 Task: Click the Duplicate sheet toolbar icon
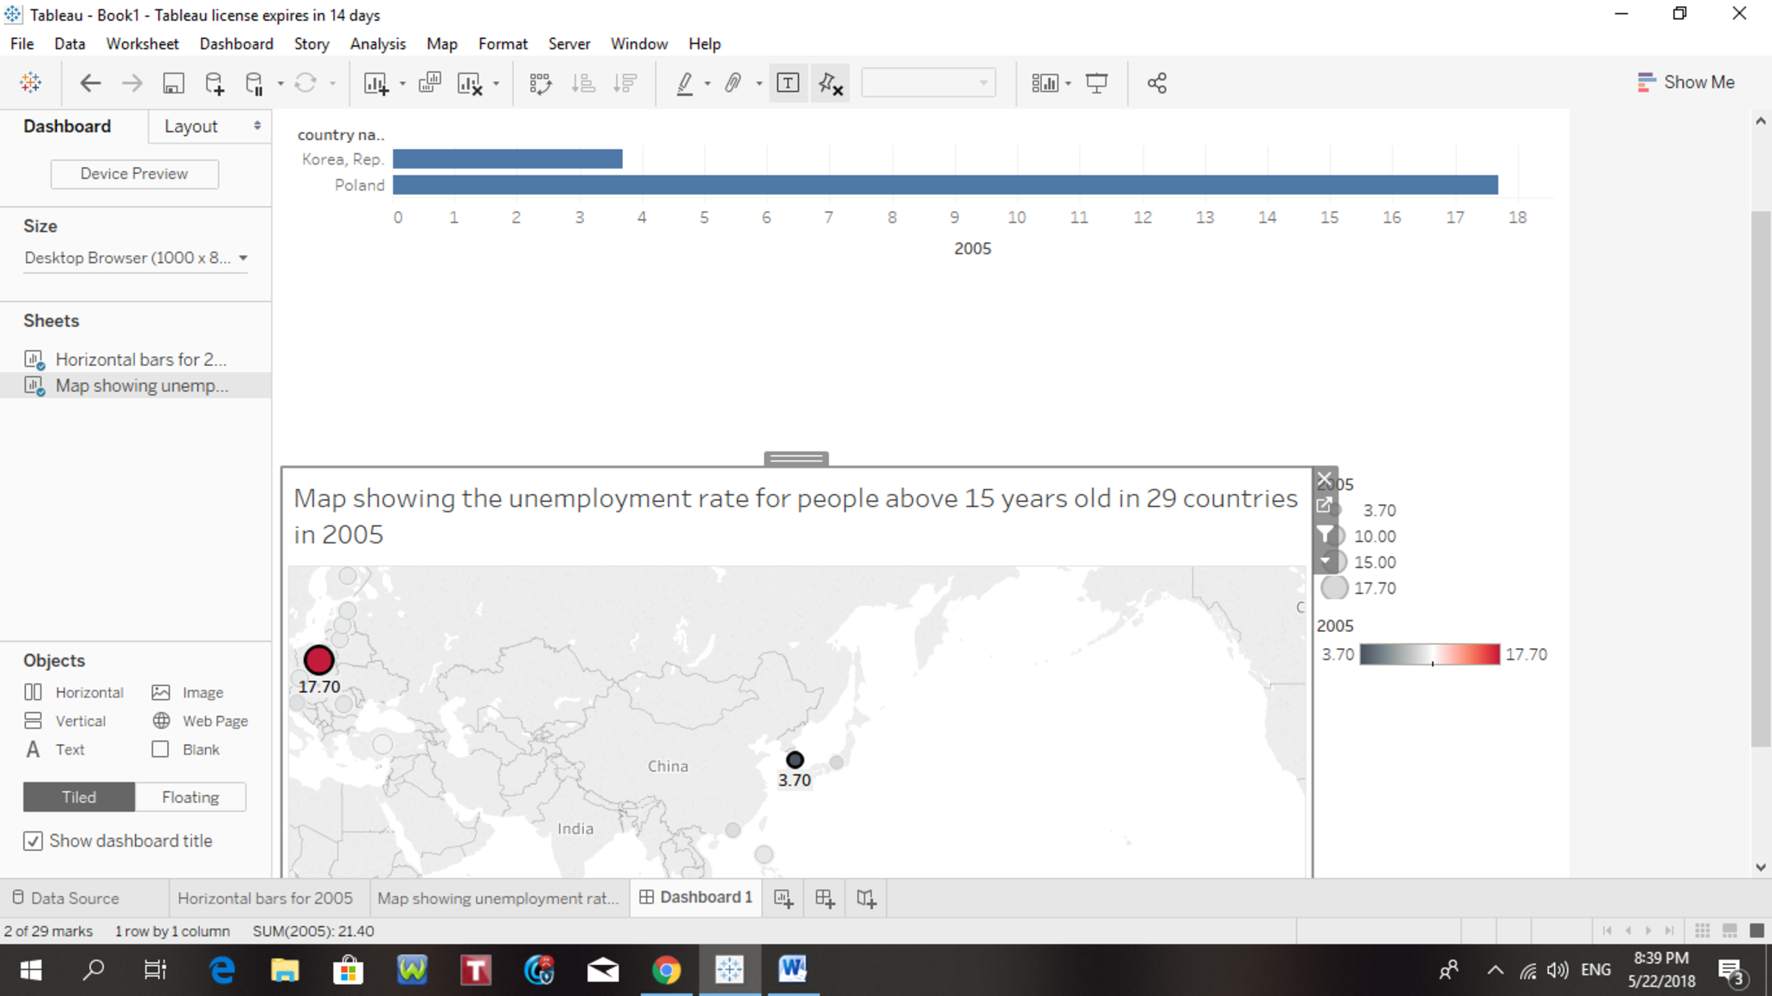coord(429,83)
